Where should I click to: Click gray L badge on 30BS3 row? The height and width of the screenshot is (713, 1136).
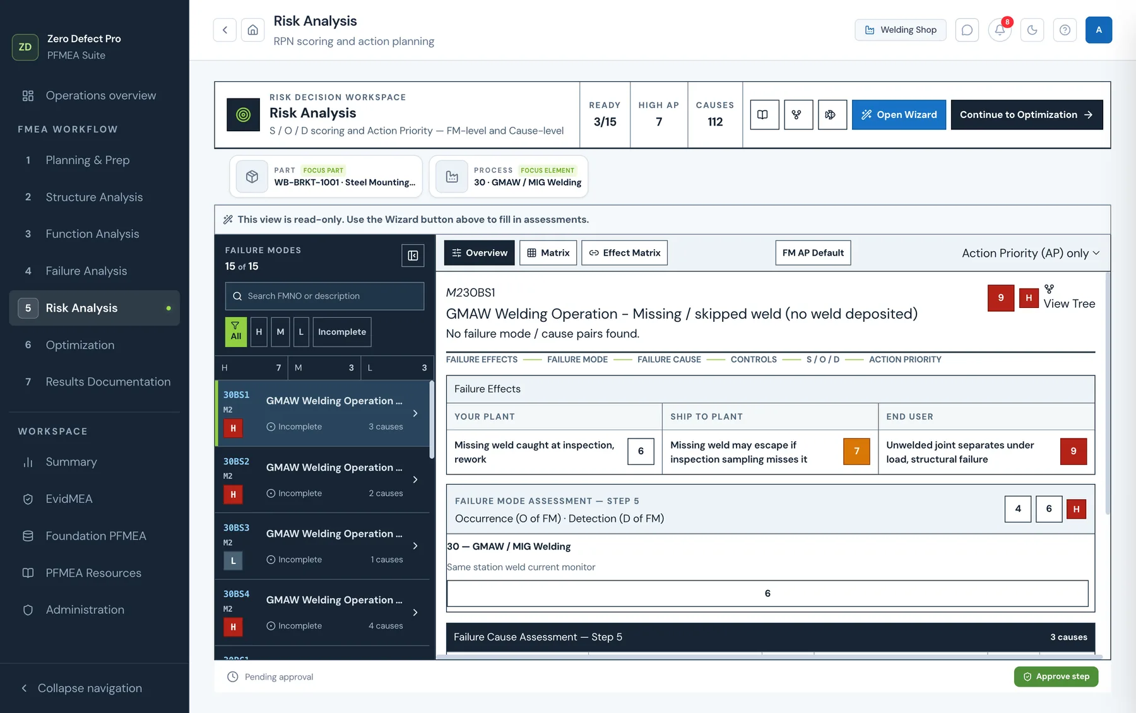click(x=233, y=561)
